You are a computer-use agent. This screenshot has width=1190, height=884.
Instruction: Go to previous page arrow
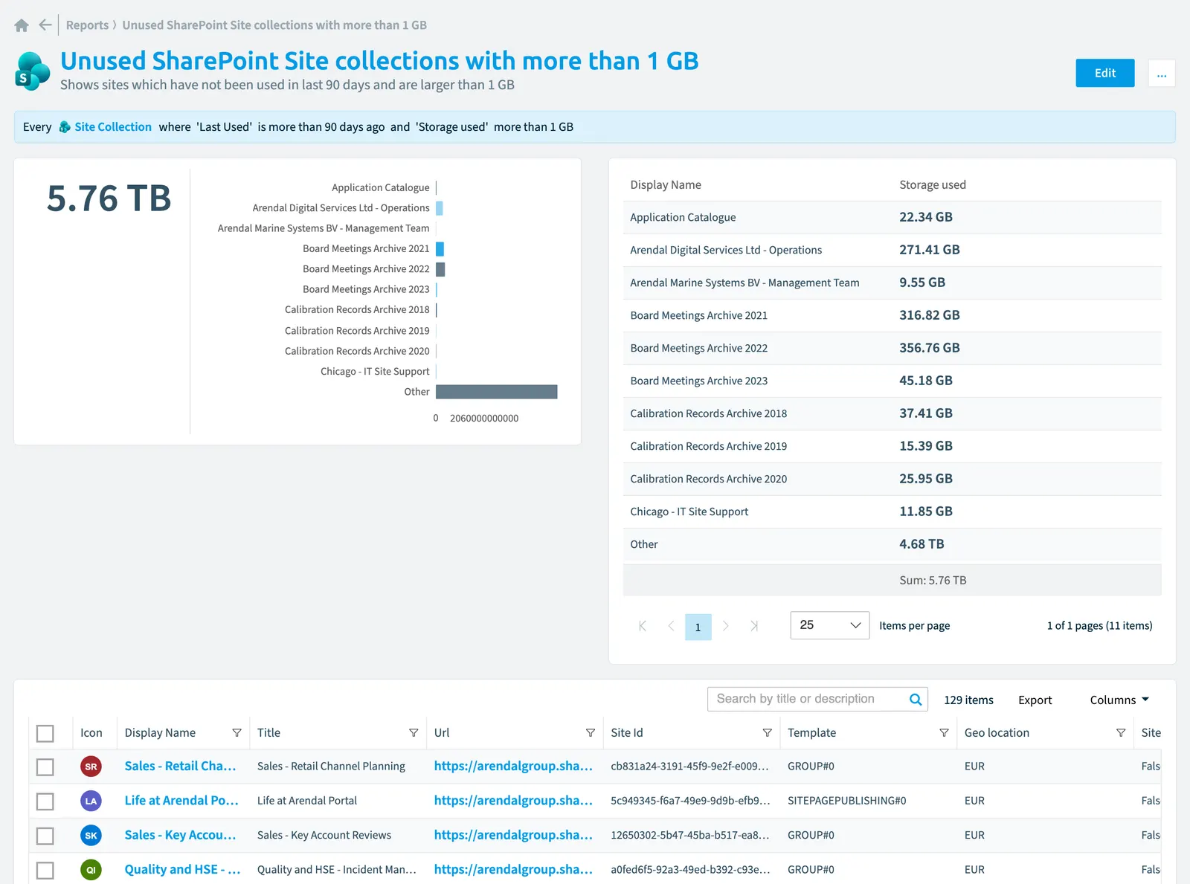coord(671,626)
